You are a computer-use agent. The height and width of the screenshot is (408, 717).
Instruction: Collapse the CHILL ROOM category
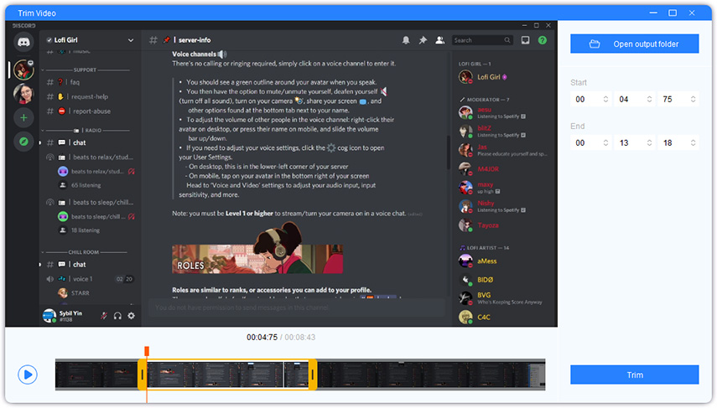84,252
